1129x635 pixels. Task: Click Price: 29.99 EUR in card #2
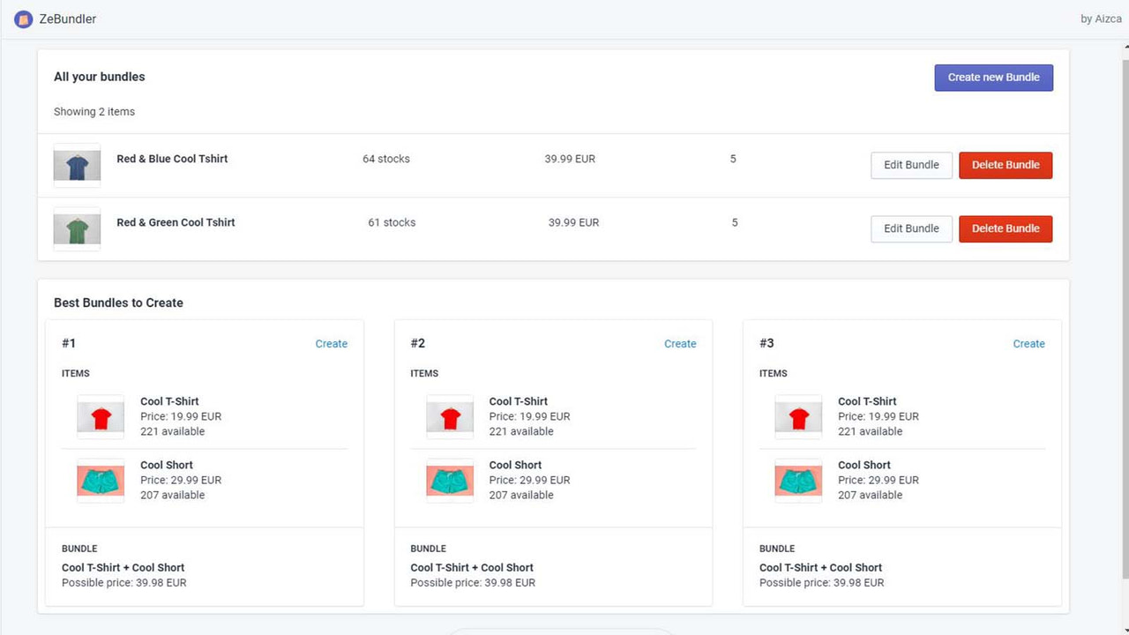click(529, 480)
